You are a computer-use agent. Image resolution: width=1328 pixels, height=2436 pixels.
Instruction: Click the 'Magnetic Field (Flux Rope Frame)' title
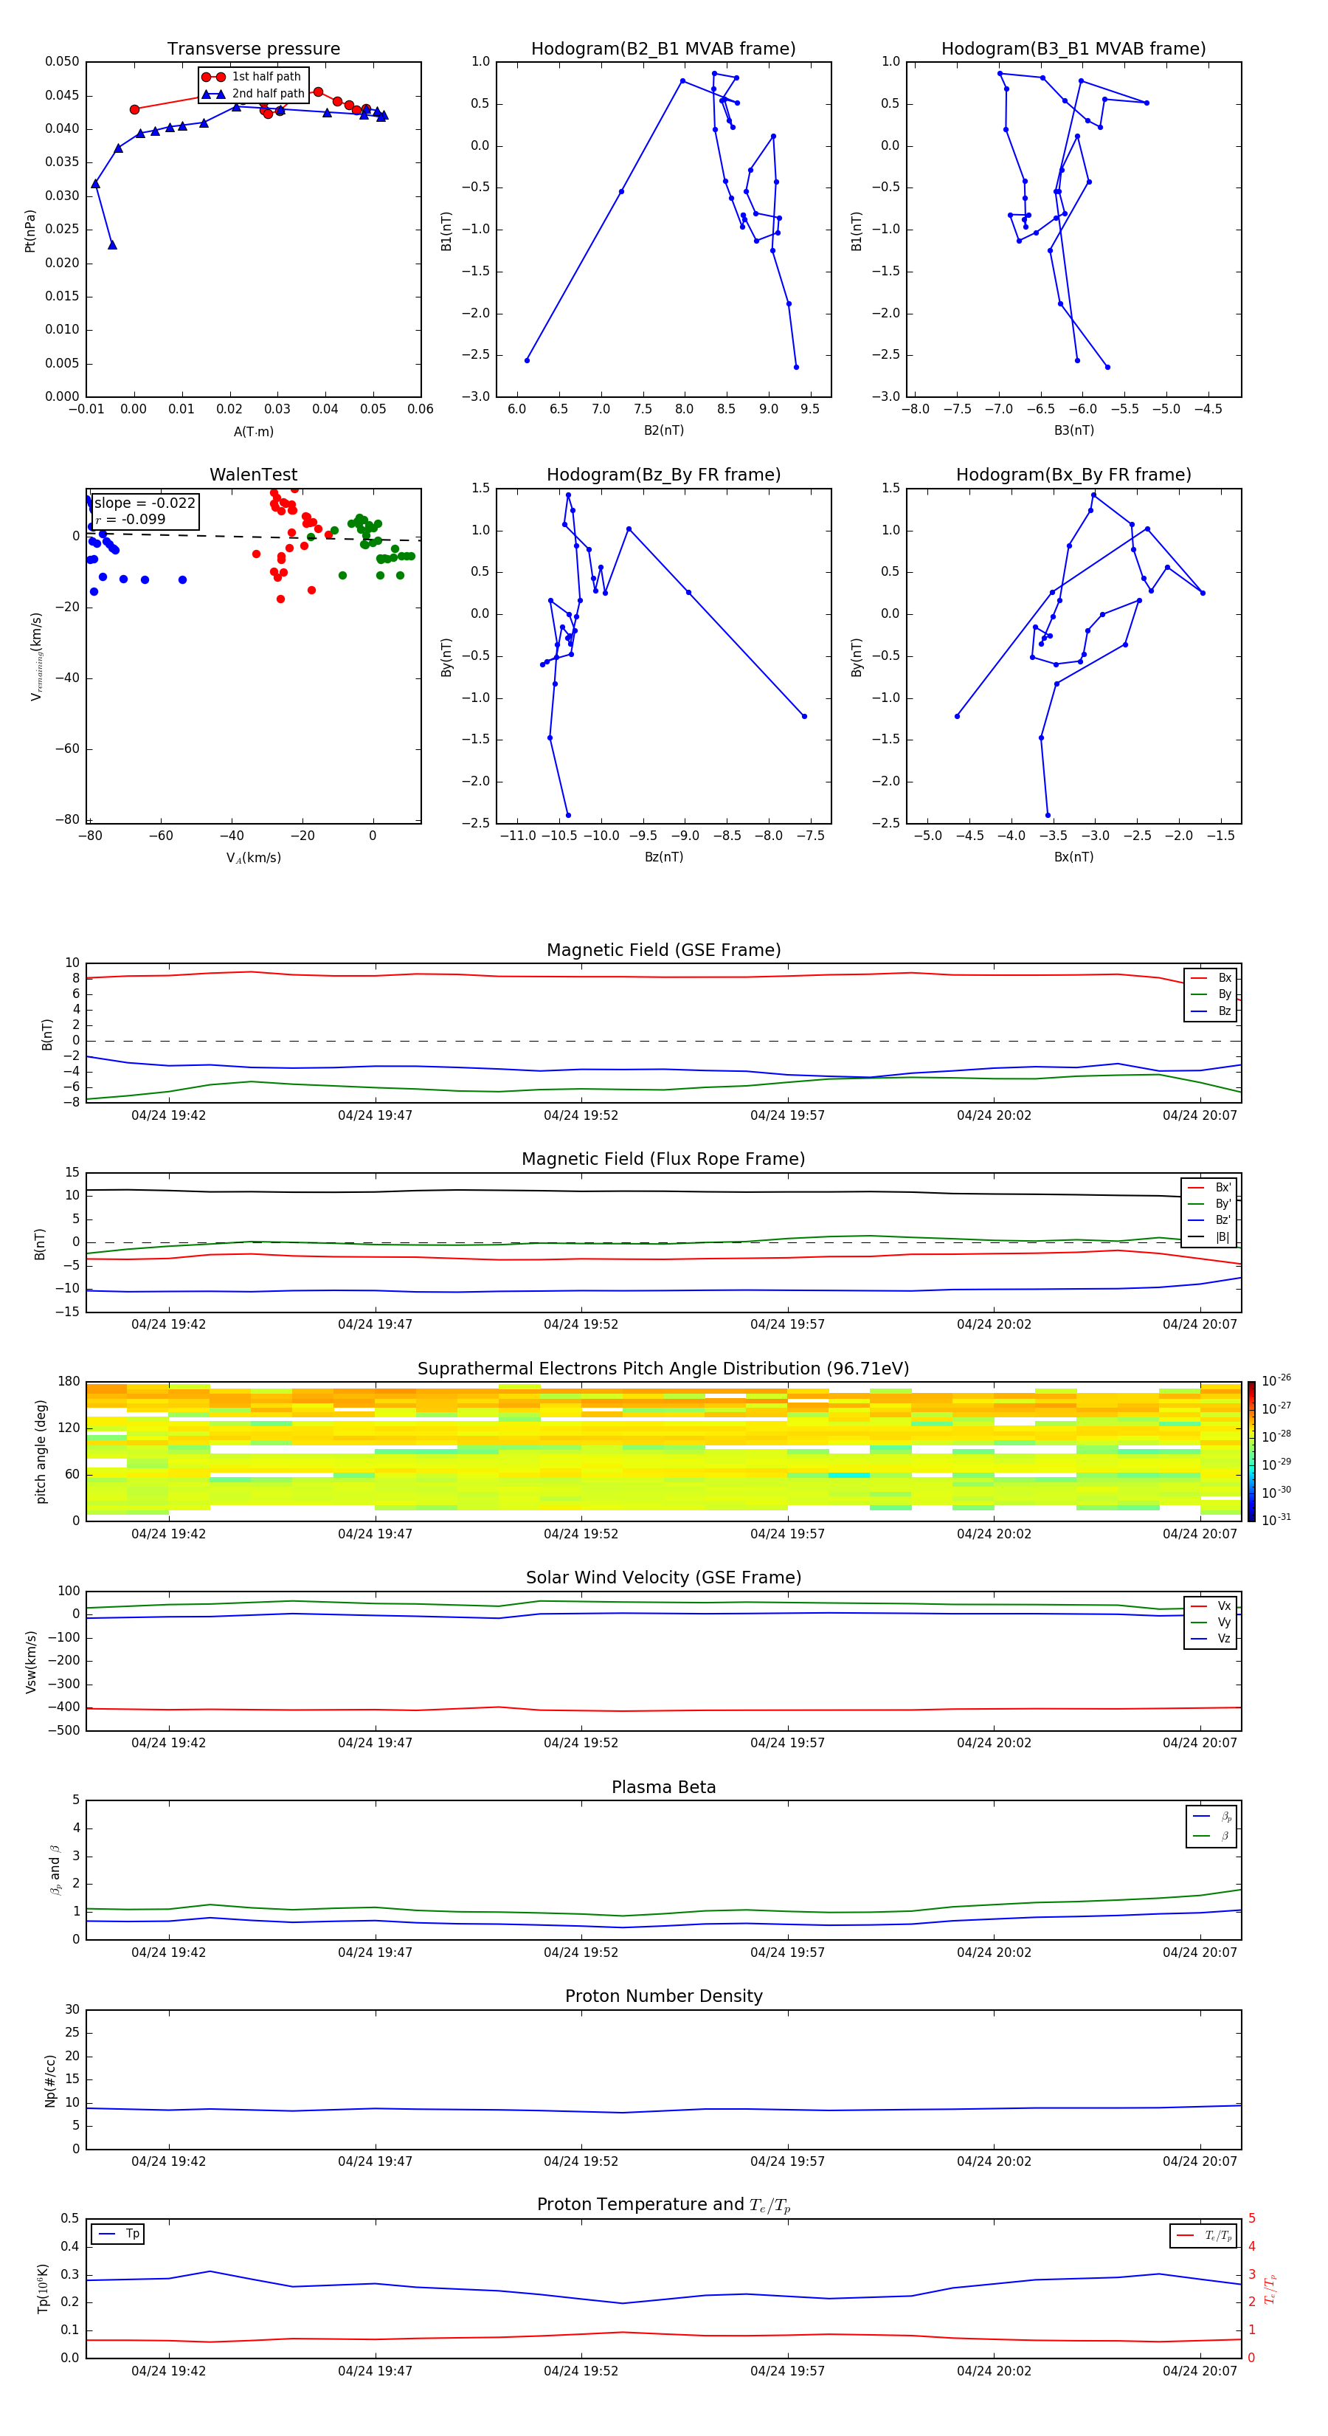click(x=663, y=1160)
